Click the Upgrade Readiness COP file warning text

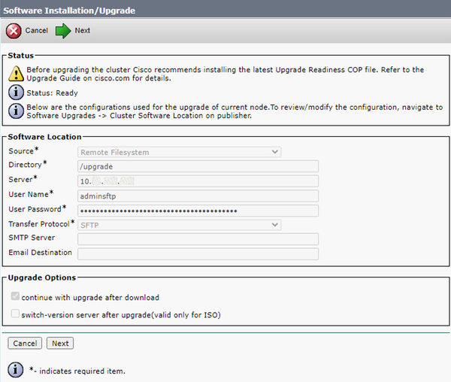[x=225, y=74]
